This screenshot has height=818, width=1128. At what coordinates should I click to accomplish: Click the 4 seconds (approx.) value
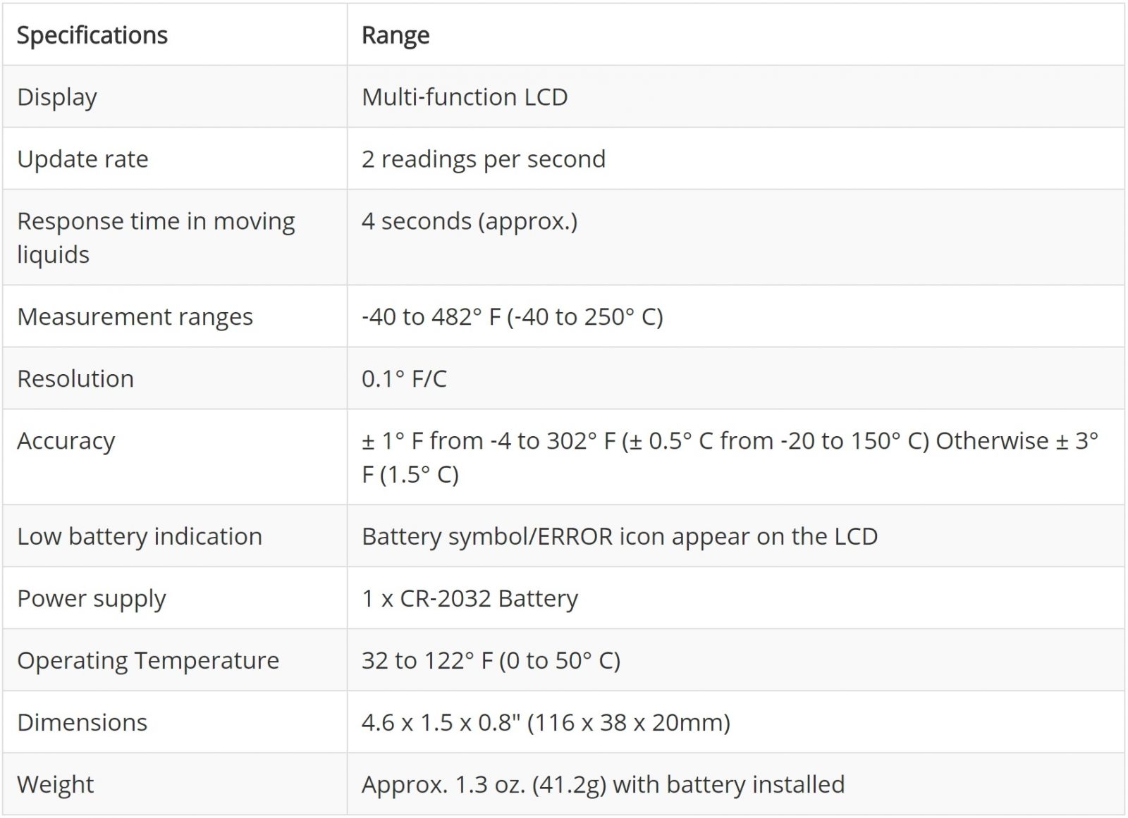[x=470, y=221]
